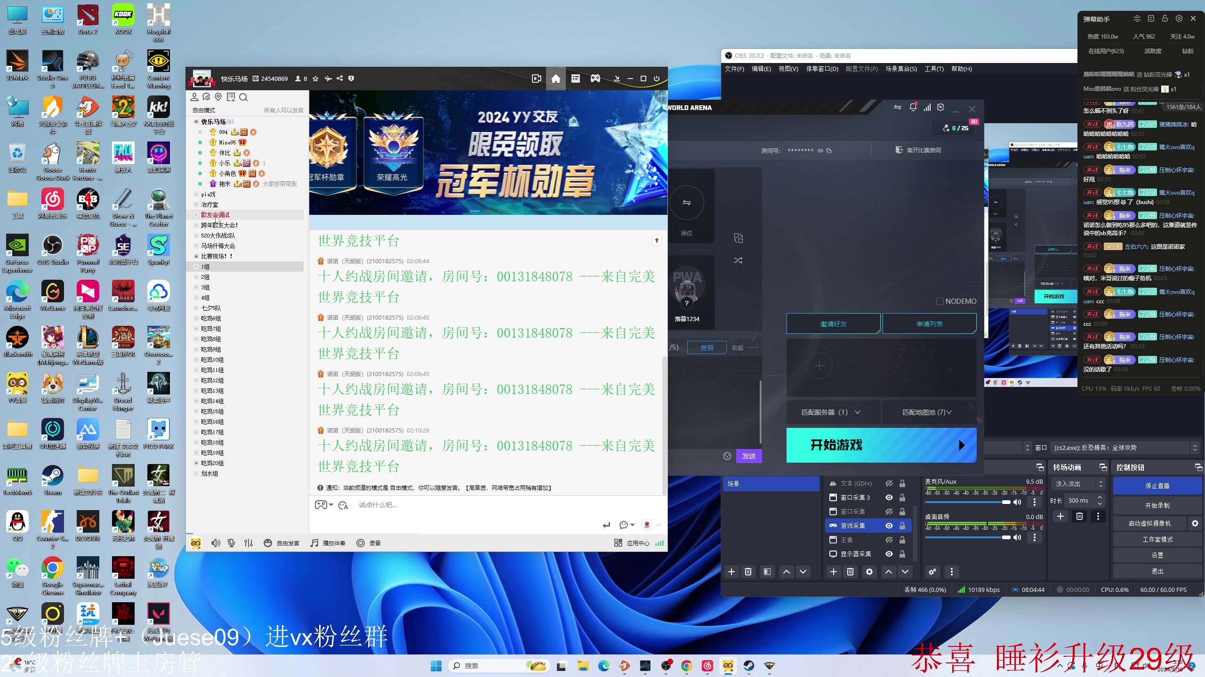1205x677 pixels.
Task: Mute the 麦克风/Aux speaker icon
Action: click(x=1017, y=502)
